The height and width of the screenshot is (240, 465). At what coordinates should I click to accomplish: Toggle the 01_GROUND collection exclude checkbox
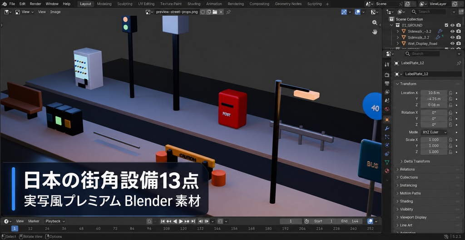(x=447, y=25)
